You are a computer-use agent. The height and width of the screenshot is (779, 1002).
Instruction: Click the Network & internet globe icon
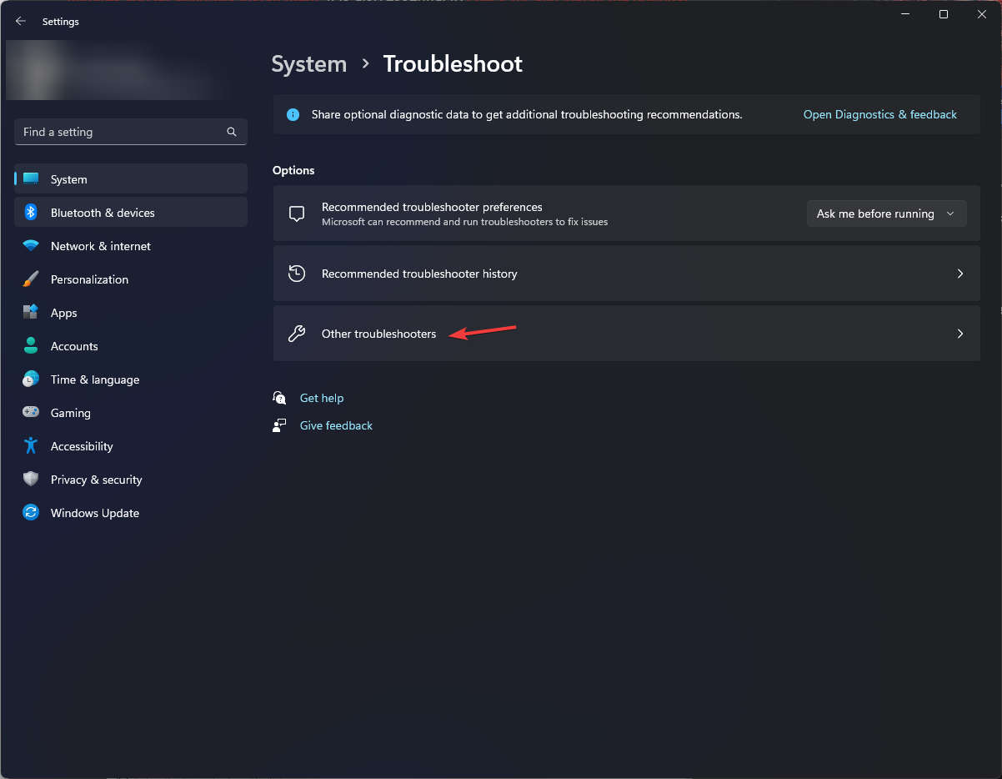pos(31,245)
